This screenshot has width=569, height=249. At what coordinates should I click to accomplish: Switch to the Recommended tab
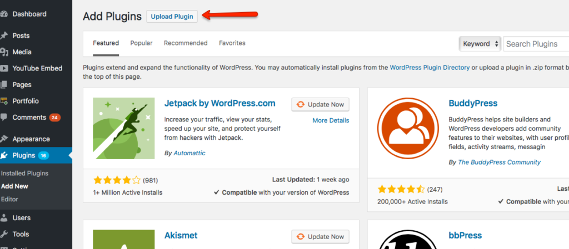pos(186,43)
